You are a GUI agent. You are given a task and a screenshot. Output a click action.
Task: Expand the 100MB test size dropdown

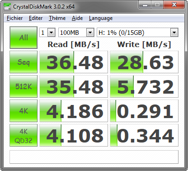click(x=76, y=33)
